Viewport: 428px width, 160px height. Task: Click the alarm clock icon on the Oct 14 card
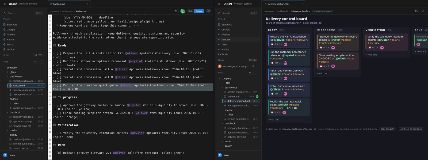(x=272, y=94)
